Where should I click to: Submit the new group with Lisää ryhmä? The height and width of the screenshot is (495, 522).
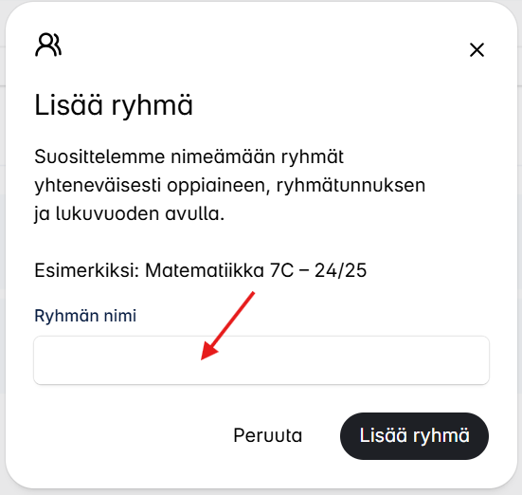point(414,436)
